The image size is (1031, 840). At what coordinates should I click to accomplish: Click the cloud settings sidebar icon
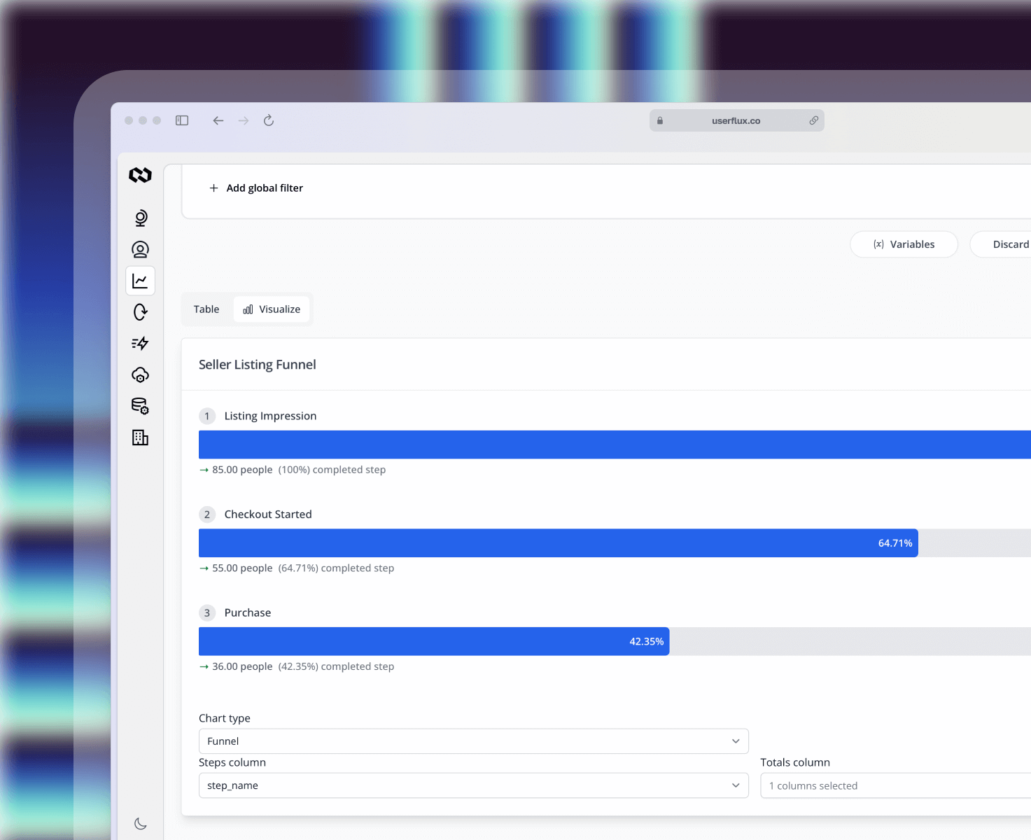coord(140,374)
